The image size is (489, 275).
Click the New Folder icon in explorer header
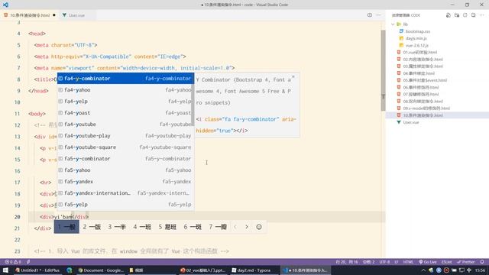457,15
